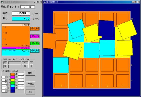The width and height of the screenshot is (141, 97).
Task: Click the 一時停止 pause button
Action: [x=30, y=84]
